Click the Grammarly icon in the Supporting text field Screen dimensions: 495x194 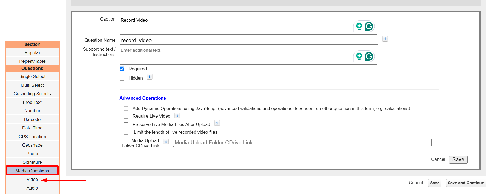click(369, 56)
